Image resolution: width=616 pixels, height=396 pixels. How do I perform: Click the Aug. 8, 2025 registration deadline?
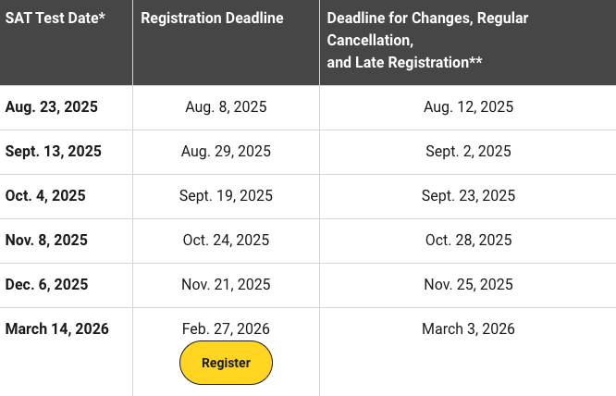pos(226,107)
